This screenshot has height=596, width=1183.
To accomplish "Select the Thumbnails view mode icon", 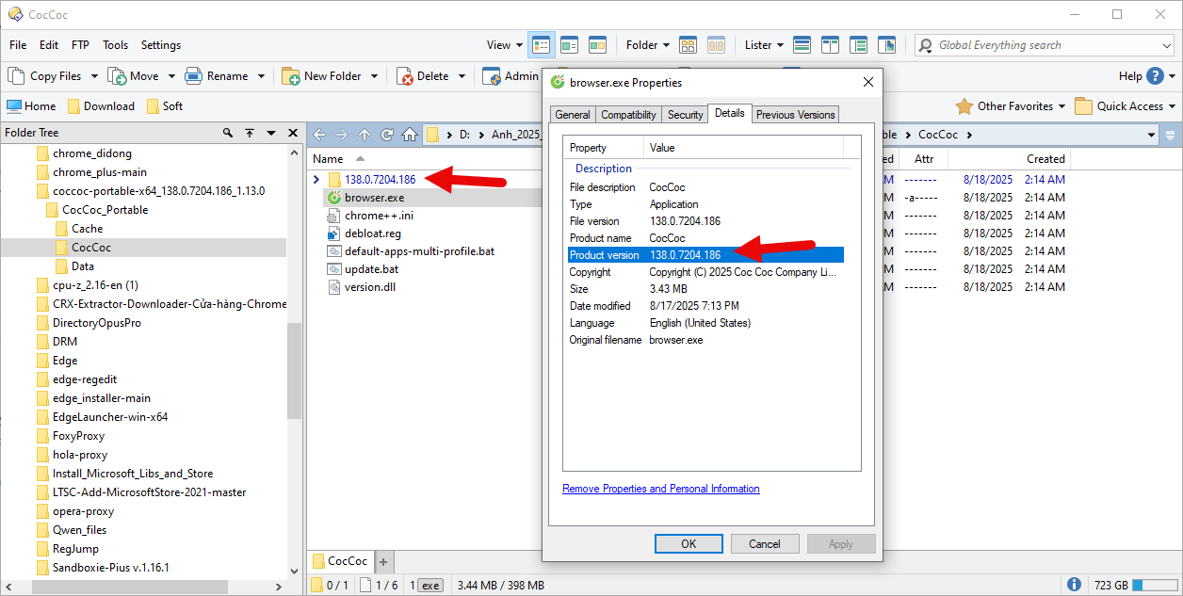I will click(597, 44).
